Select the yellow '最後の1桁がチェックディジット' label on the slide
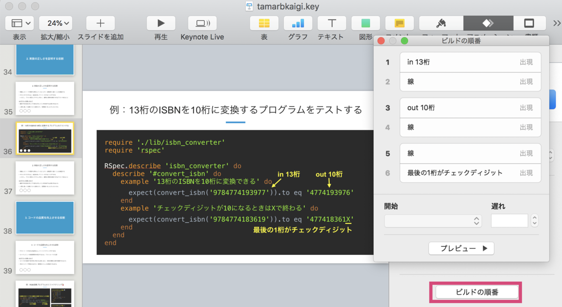The width and height of the screenshot is (562, 307). (303, 230)
